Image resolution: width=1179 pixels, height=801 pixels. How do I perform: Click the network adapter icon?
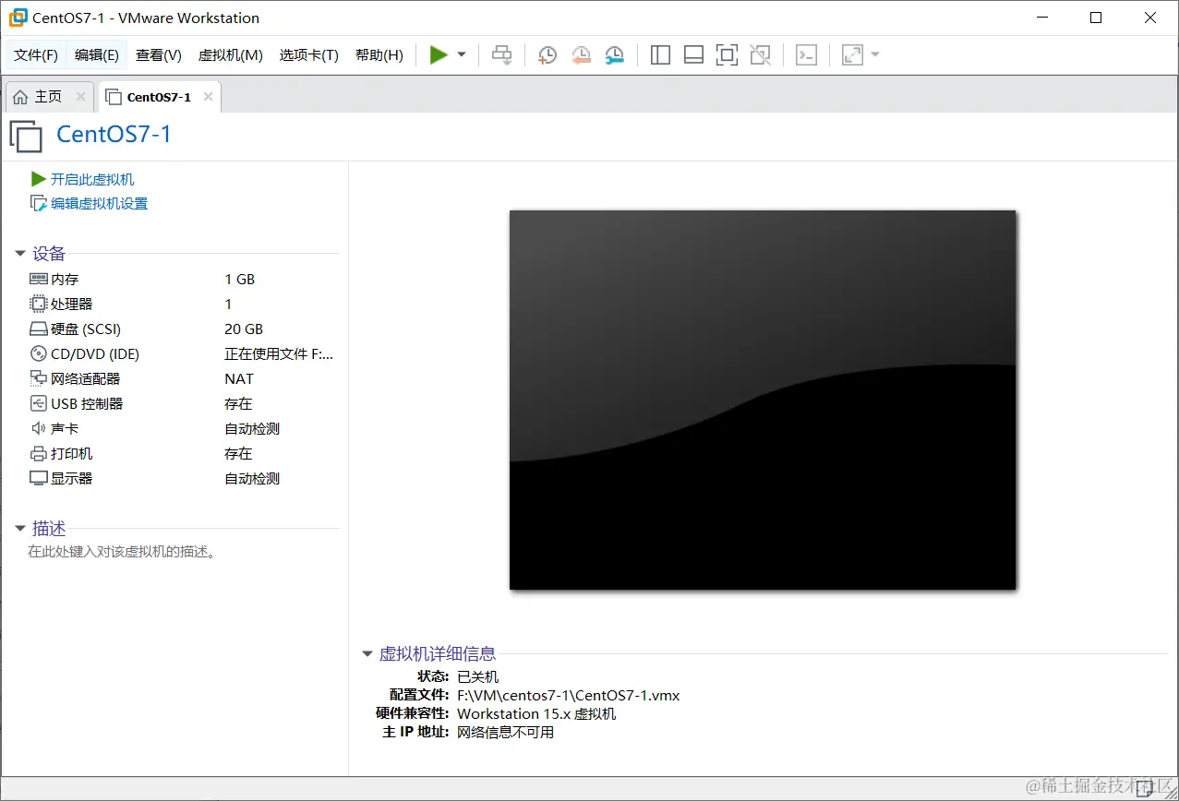38,378
